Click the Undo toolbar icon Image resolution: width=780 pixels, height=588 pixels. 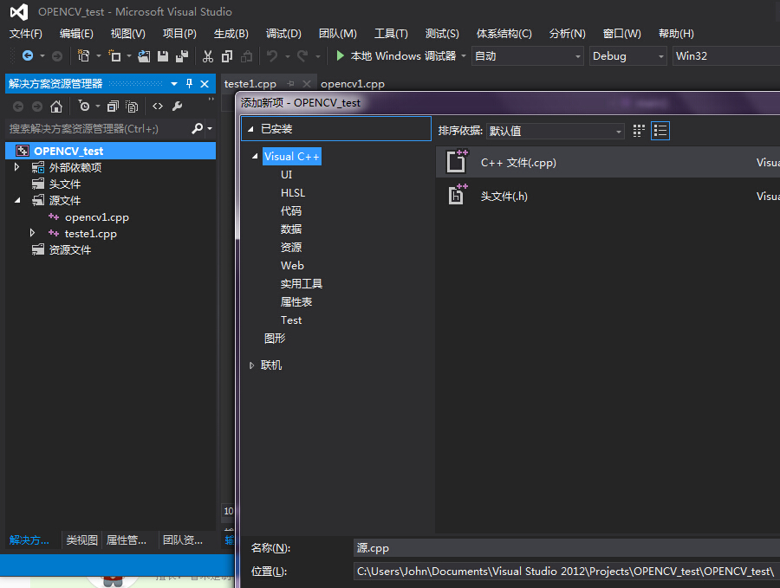click(x=272, y=55)
